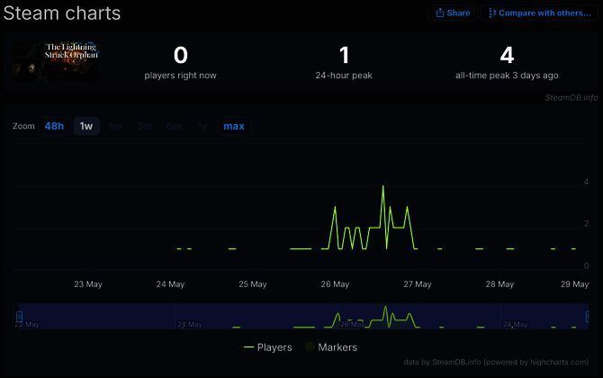The height and width of the screenshot is (378, 603).
Task: Select the max zoom range
Action: tap(234, 126)
